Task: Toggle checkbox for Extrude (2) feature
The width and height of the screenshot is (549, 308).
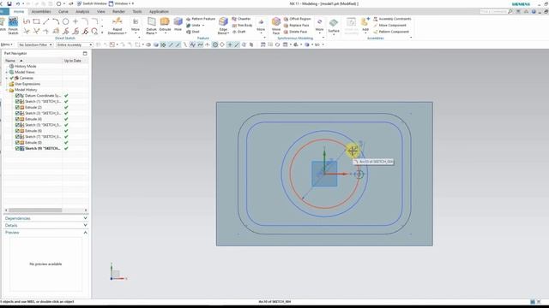Action: coord(17,107)
